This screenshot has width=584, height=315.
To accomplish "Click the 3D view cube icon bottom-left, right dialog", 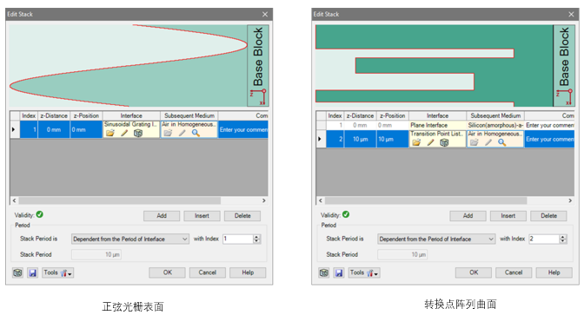I will point(323,273).
